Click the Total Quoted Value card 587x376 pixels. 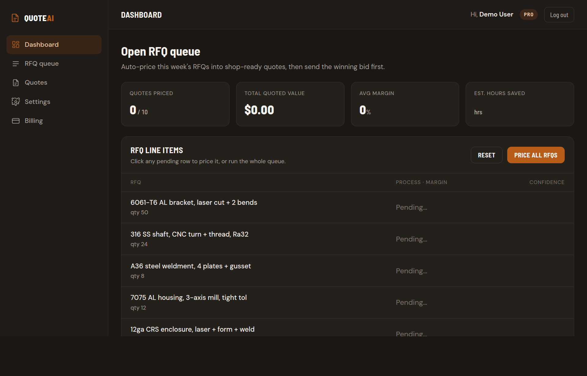[290, 104]
